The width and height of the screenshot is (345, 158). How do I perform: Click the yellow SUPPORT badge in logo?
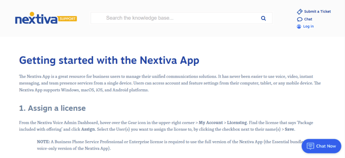coord(67,19)
